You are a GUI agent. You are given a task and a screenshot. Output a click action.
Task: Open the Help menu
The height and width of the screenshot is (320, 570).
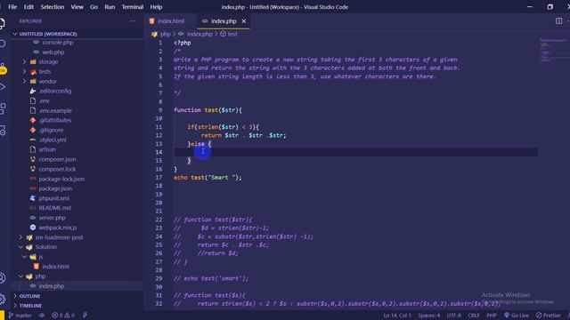click(x=157, y=7)
